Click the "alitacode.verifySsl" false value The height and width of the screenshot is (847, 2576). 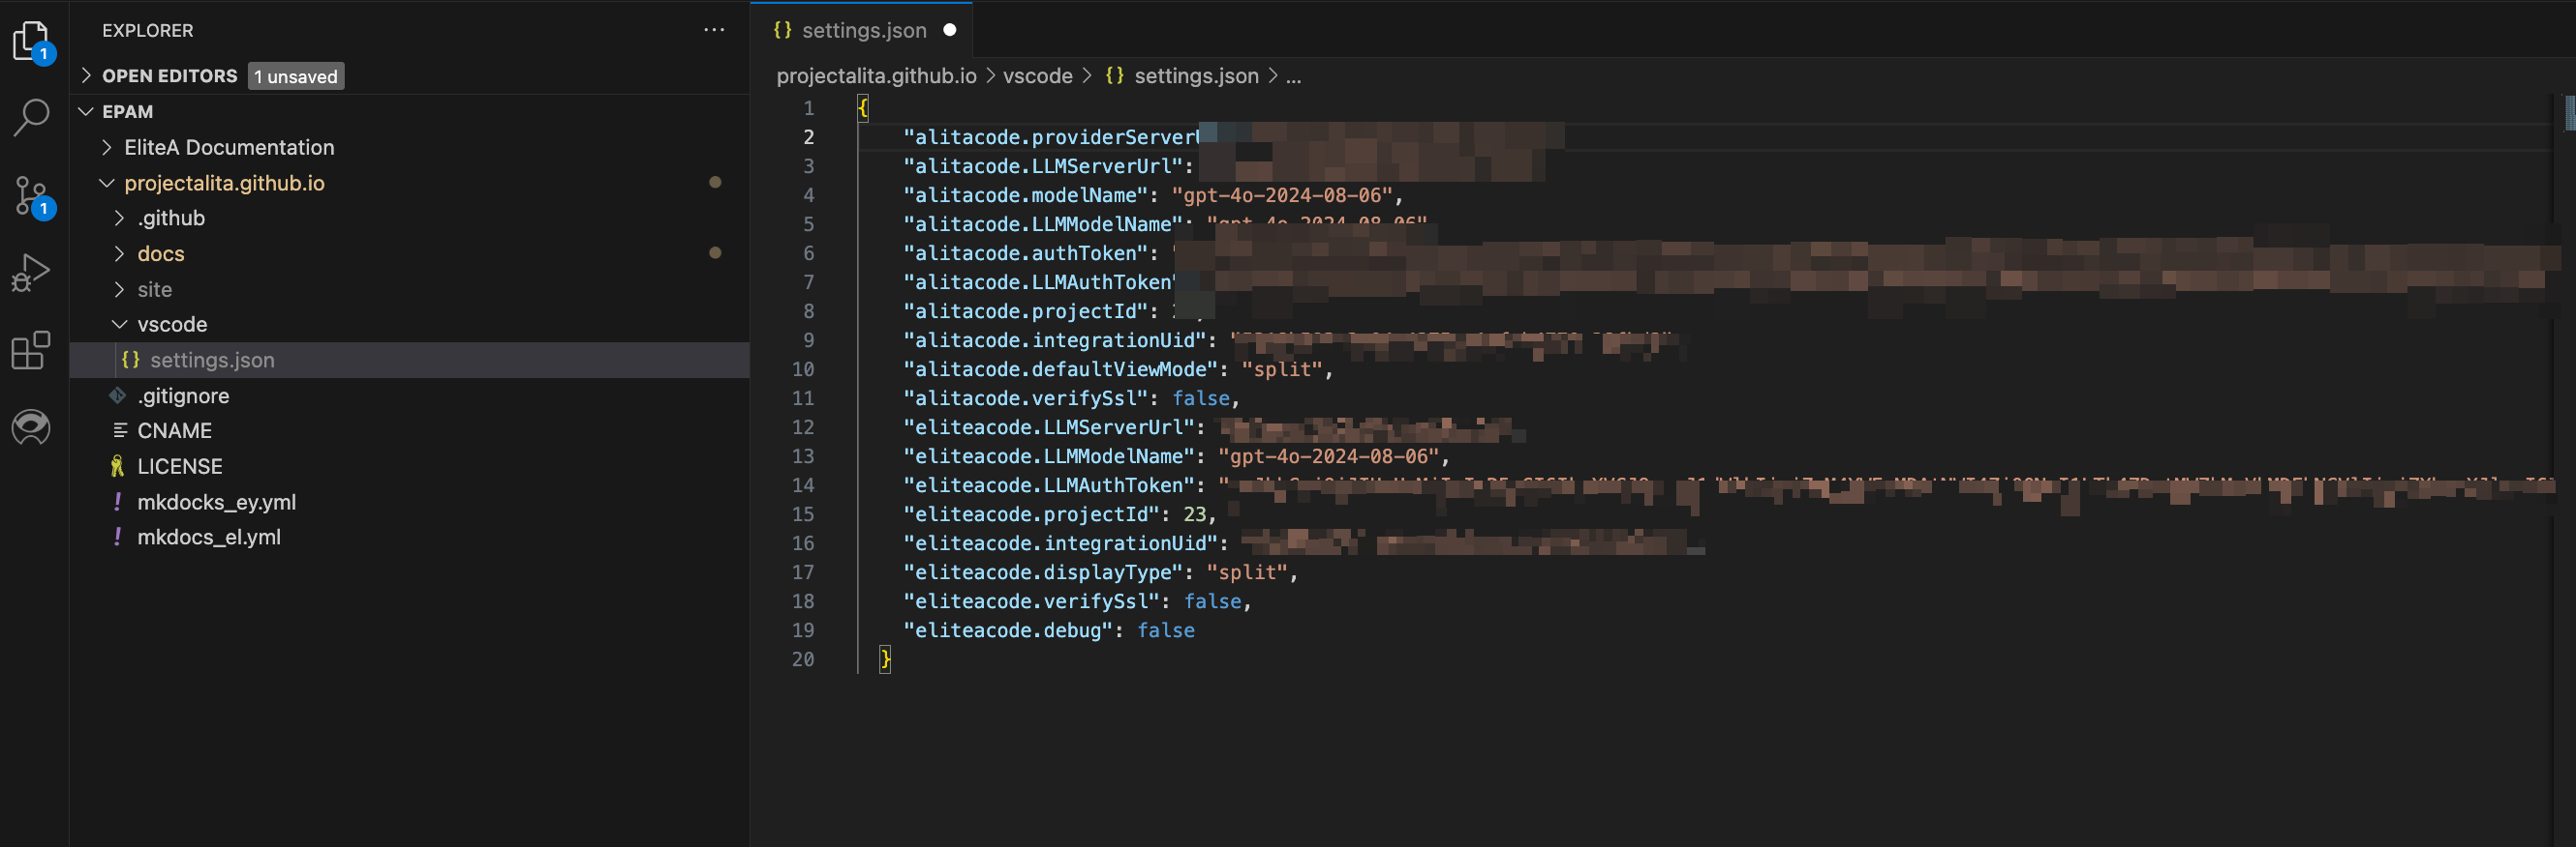(x=1201, y=398)
